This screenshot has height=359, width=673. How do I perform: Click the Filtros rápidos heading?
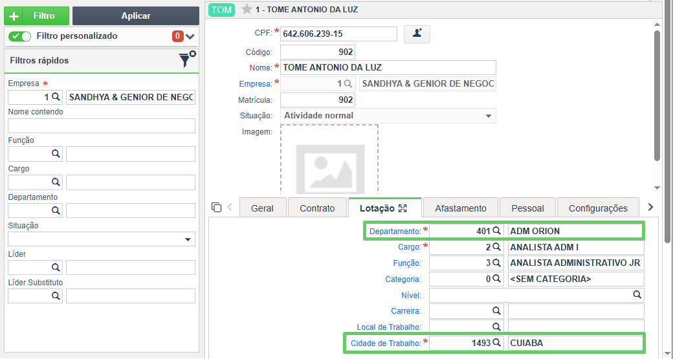coord(39,60)
